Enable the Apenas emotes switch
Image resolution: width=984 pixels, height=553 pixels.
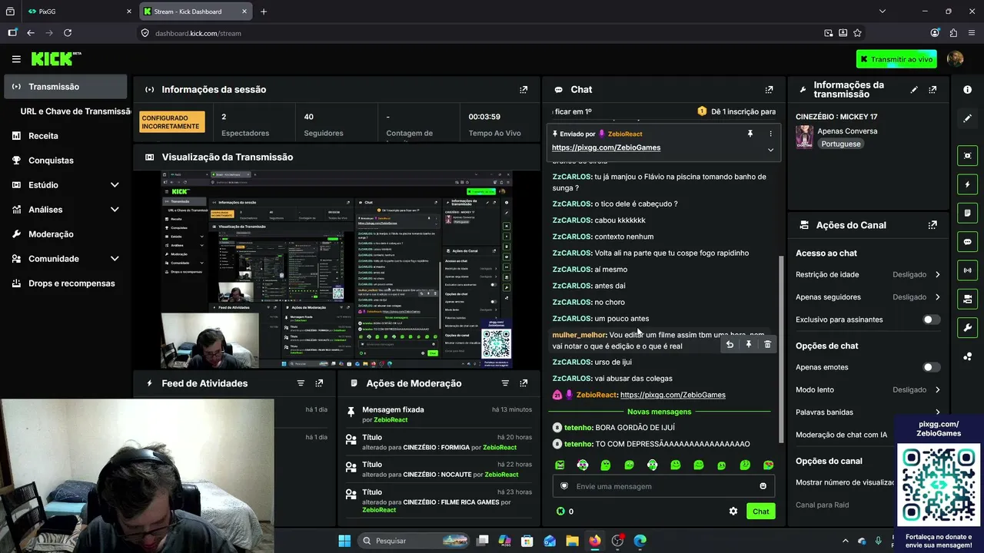pyautogui.click(x=931, y=367)
